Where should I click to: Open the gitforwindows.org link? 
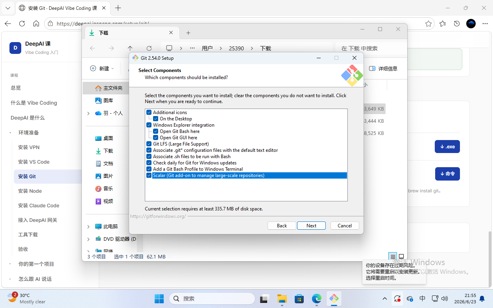click(158, 216)
